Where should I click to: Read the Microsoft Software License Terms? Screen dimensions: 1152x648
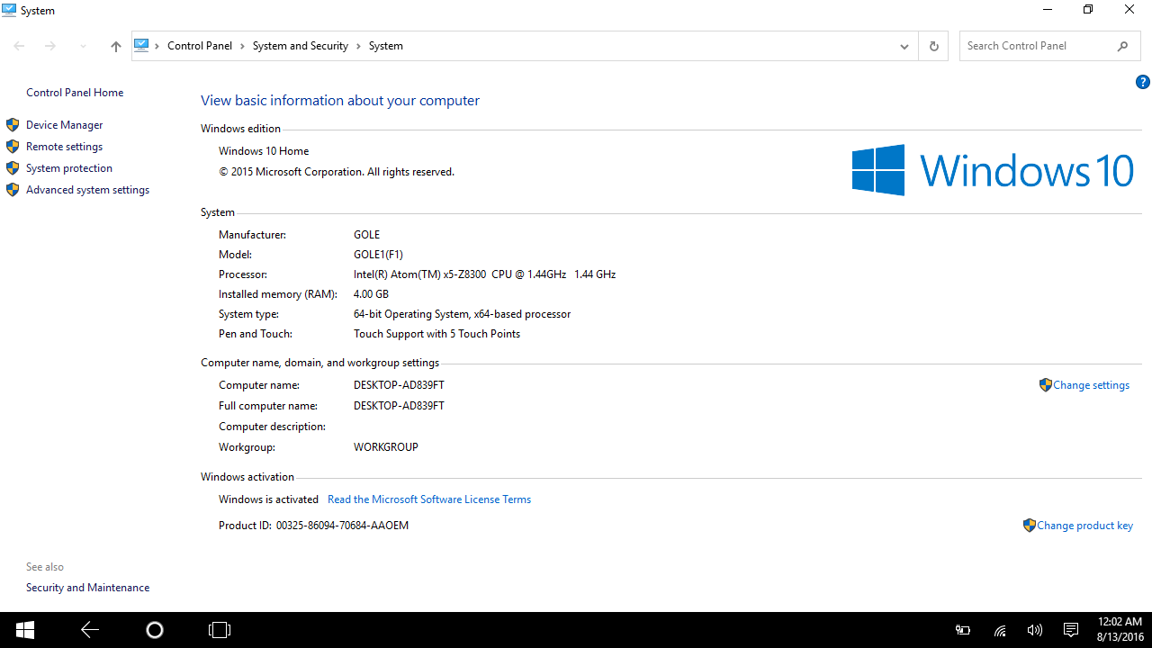429,499
